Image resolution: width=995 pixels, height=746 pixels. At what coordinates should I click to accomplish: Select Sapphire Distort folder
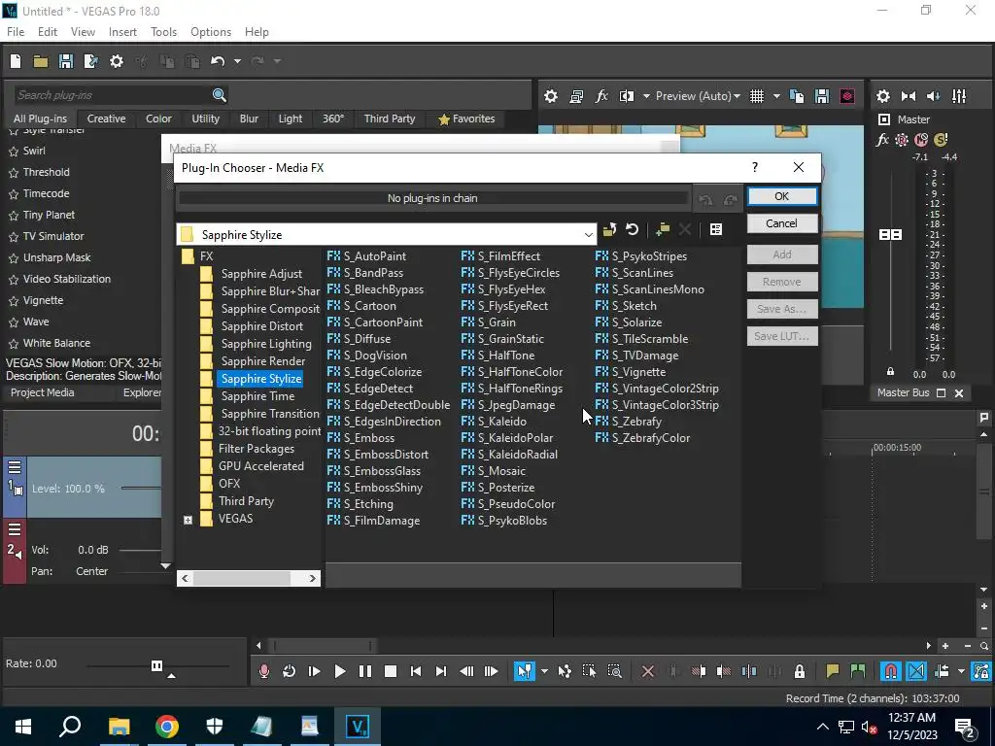[x=262, y=326]
